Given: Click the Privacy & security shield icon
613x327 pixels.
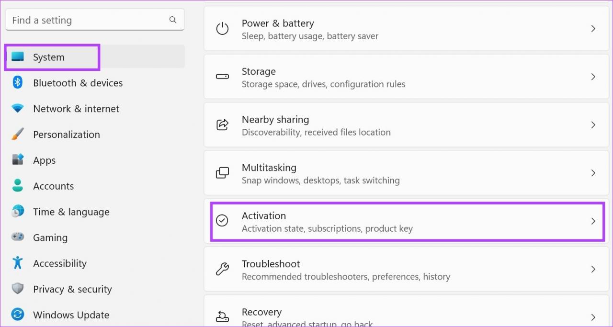Looking at the screenshot, I should click(x=18, y=289).
